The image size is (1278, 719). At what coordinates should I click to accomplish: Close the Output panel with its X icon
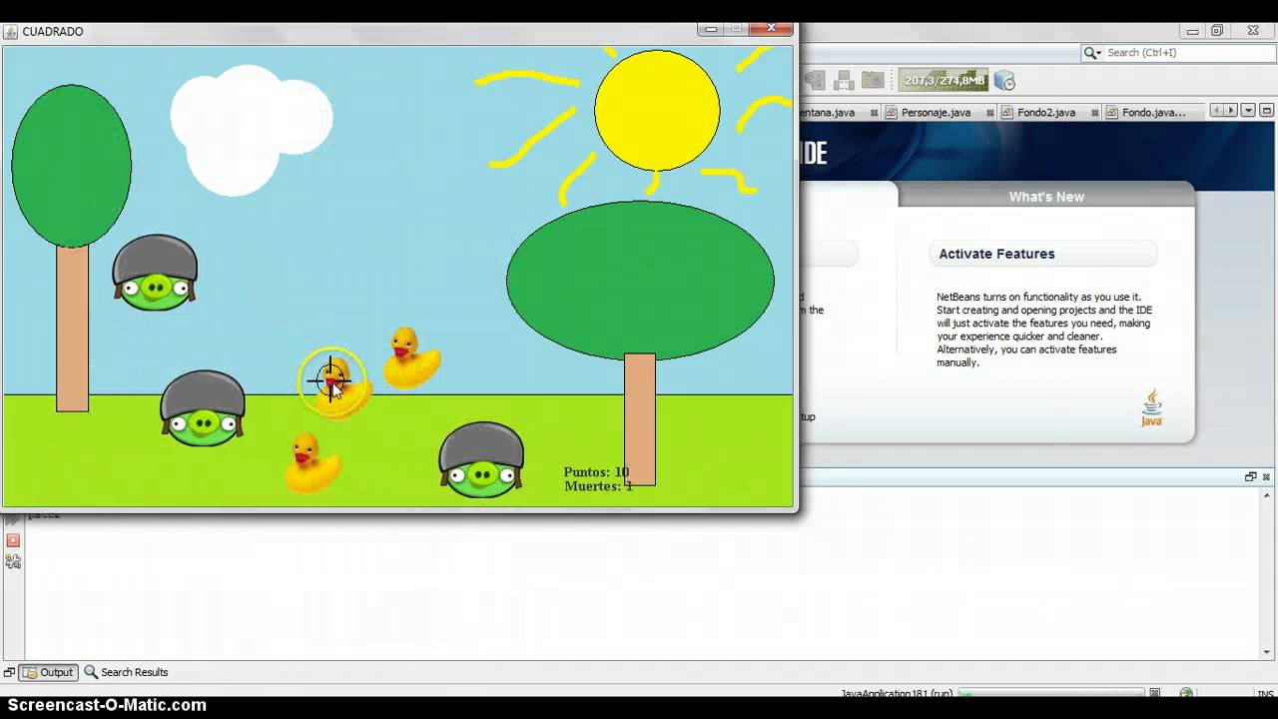(x=1267, y=477)
